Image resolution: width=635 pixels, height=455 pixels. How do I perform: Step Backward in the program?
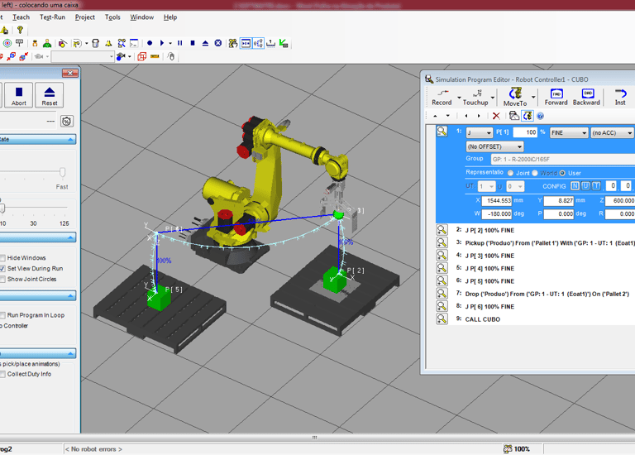586,93
